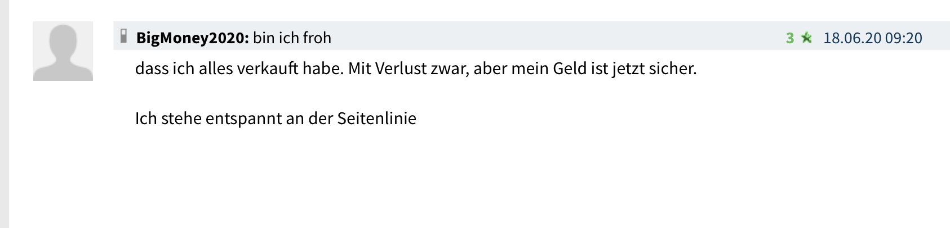950x228 pixels.
Task: Click the date portion '18.06.20' of the timestamp
Action: [852, 38]
